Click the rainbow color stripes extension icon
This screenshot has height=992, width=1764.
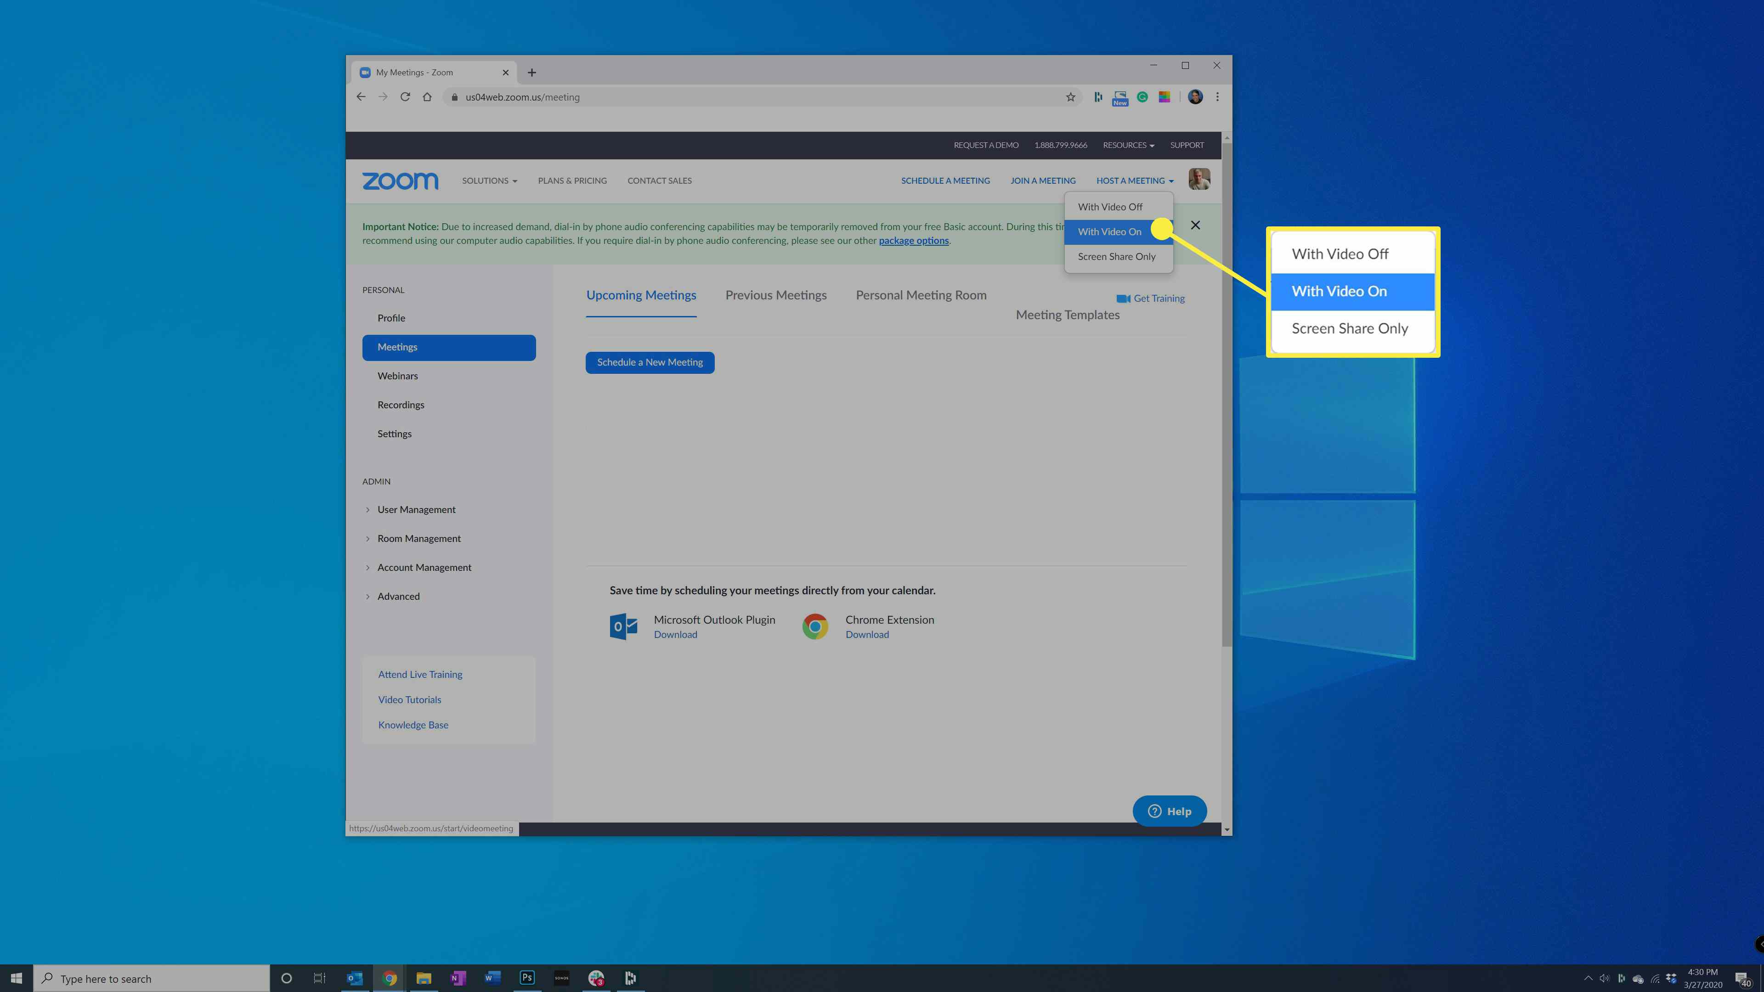1164,97
